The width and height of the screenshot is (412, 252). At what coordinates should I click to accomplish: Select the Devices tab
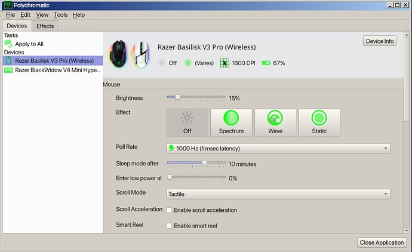[x=17, y=26]
